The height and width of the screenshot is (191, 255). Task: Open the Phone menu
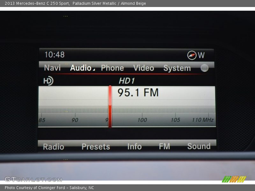tap(113, 68)
